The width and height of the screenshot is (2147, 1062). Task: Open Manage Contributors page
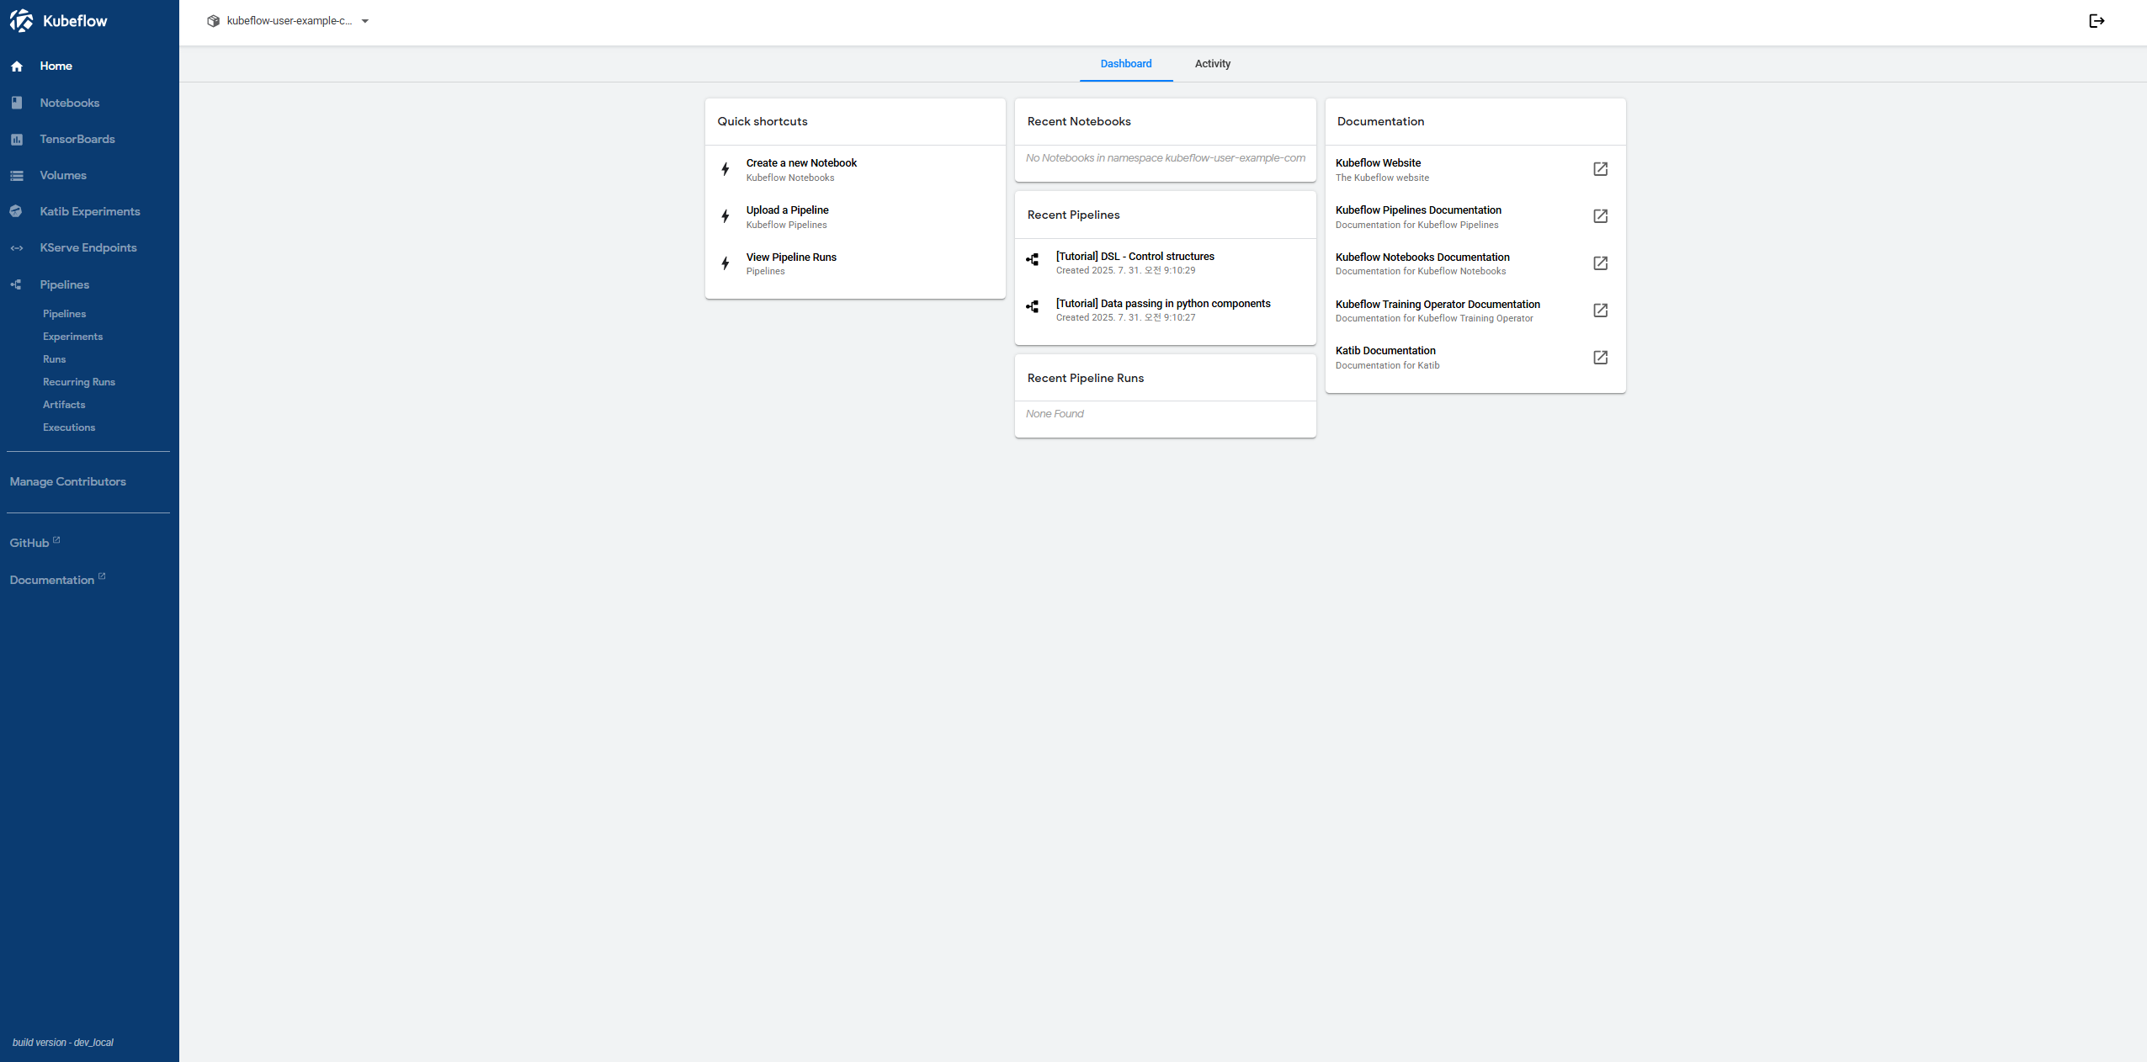coord(68,481)
